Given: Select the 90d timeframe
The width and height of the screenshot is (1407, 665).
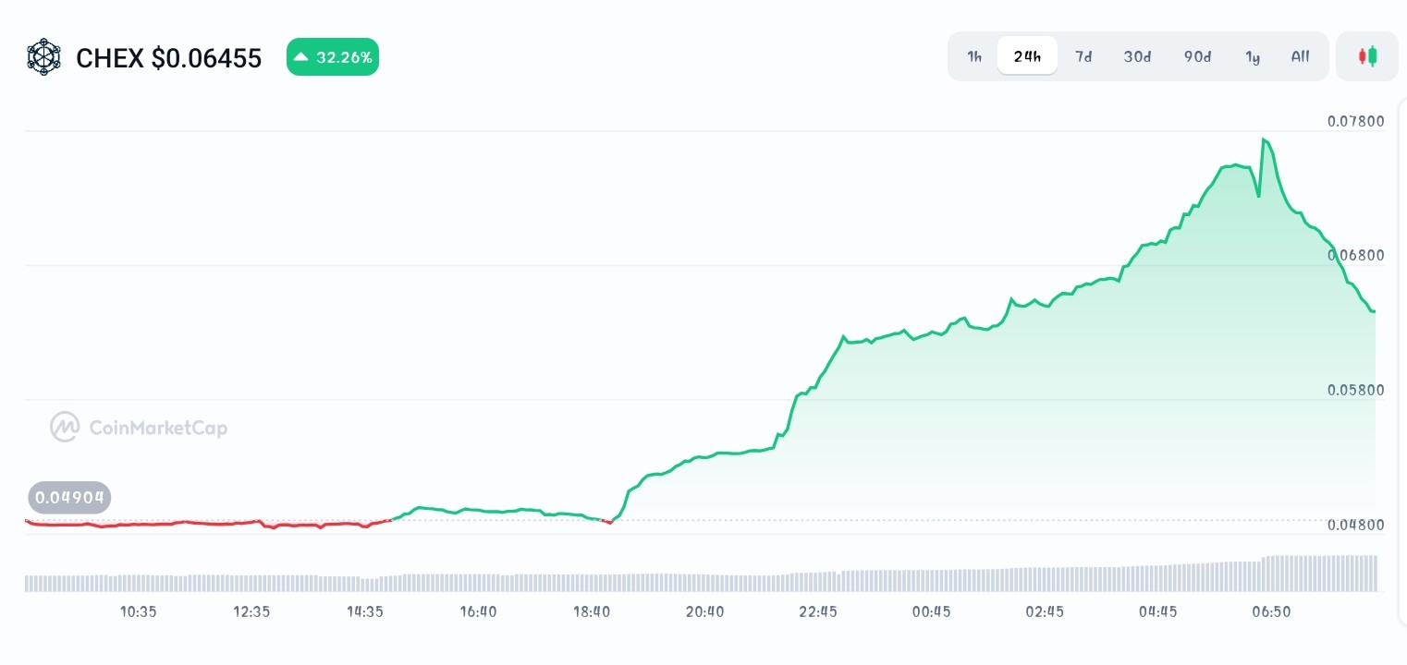Looking at the screenshot, I should pyautogui.click(x=1197, y=56).
